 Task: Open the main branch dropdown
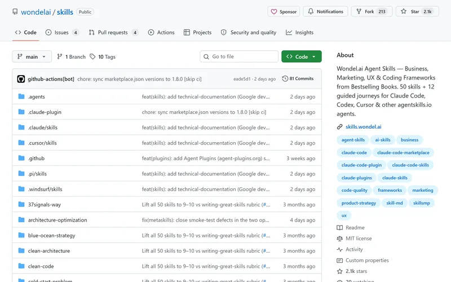click(32, 57)
